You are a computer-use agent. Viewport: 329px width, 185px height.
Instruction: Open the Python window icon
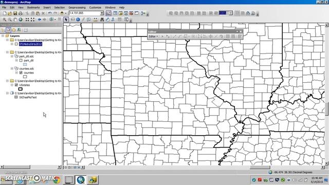[137, 13]
